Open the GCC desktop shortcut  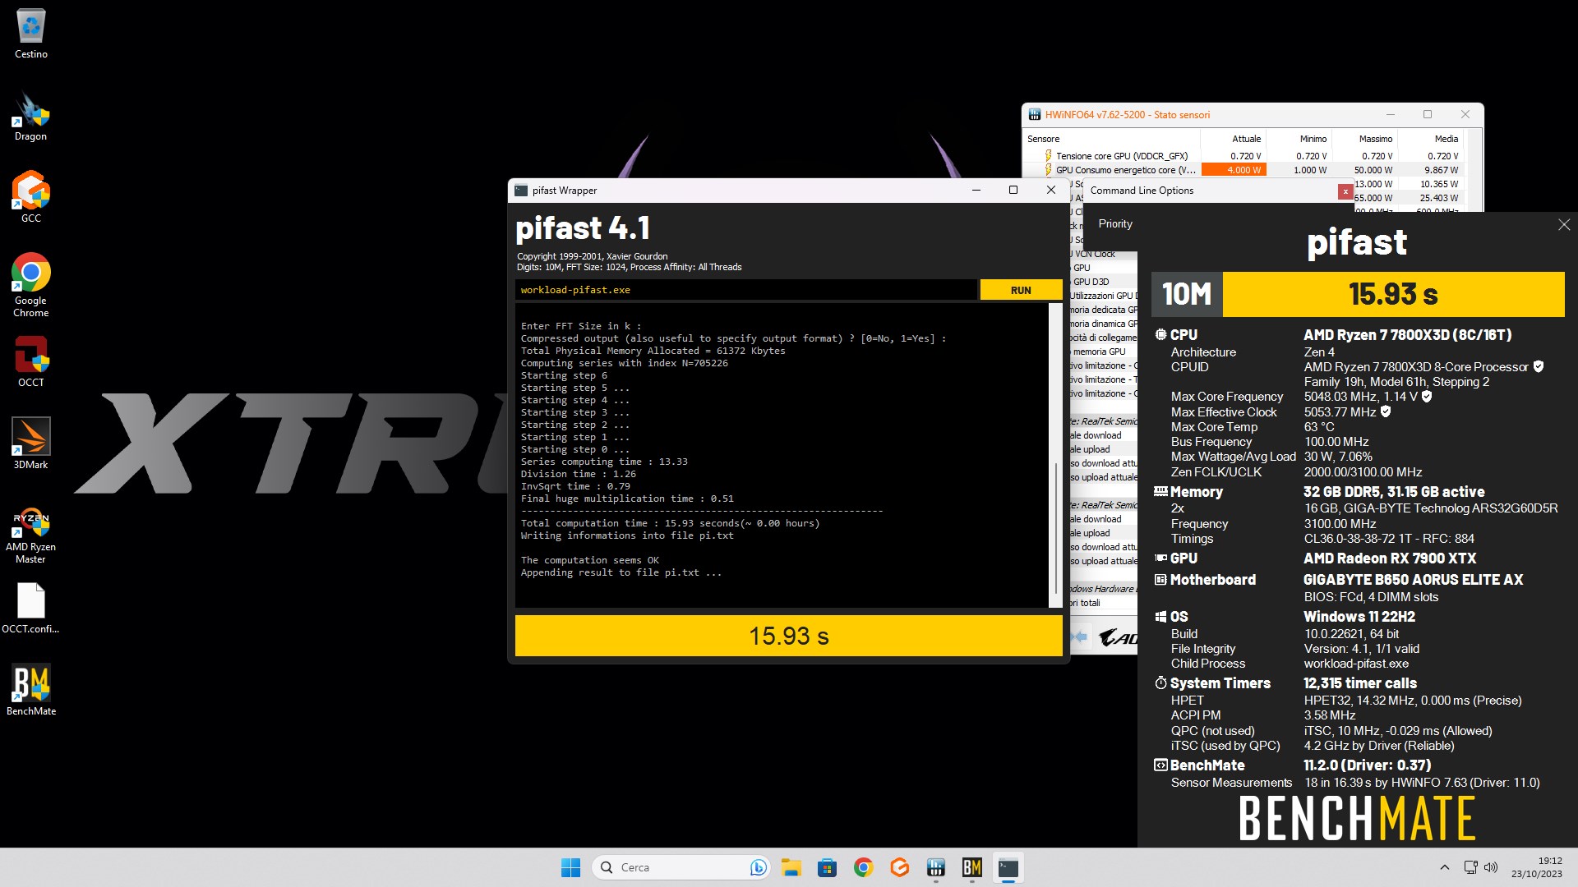click(x=30, y=197)
